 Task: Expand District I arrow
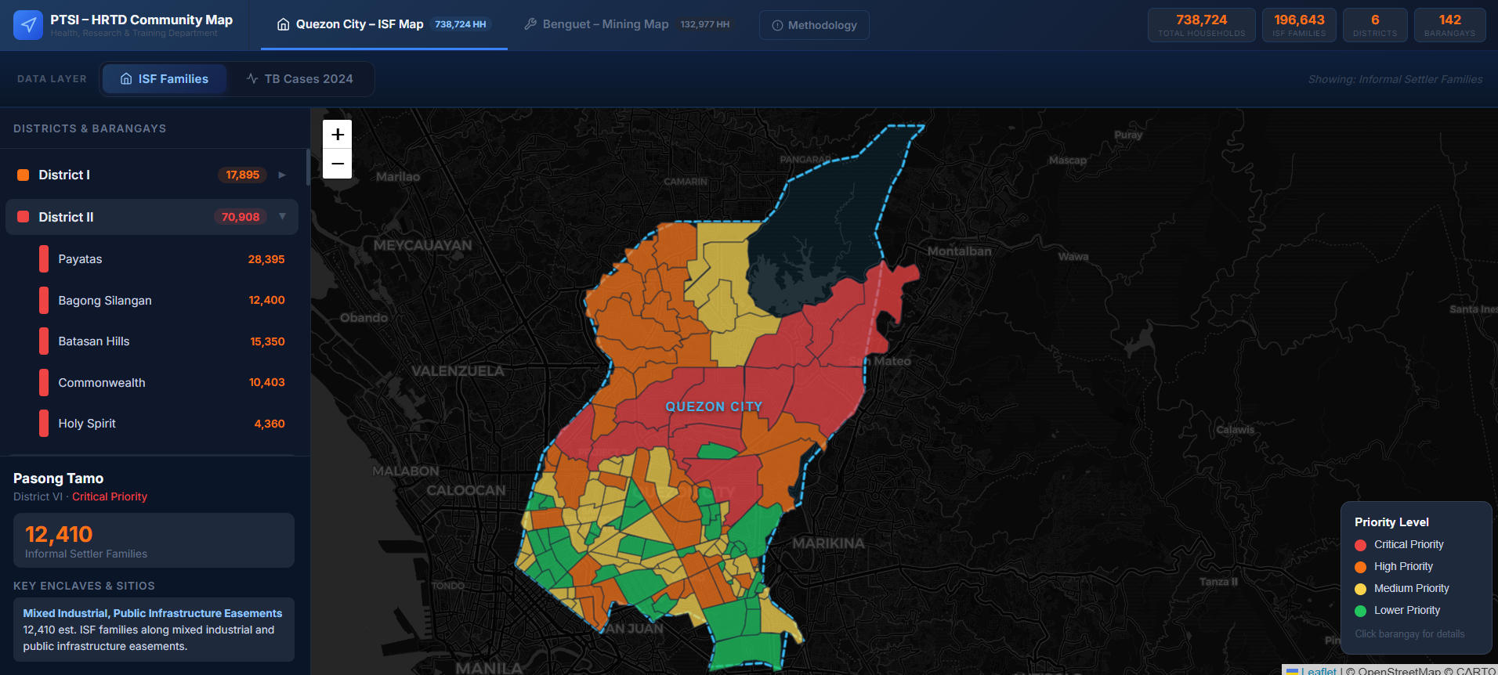(x=282, y=175)
